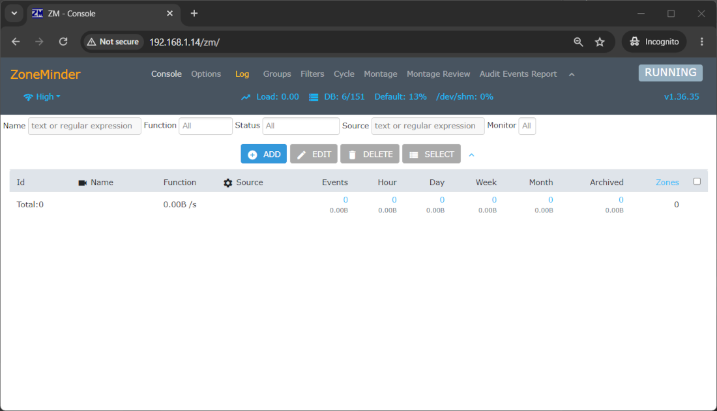Open the Console menu item
Viewport: 717px width, 411px height.
(x=166, y=74)
